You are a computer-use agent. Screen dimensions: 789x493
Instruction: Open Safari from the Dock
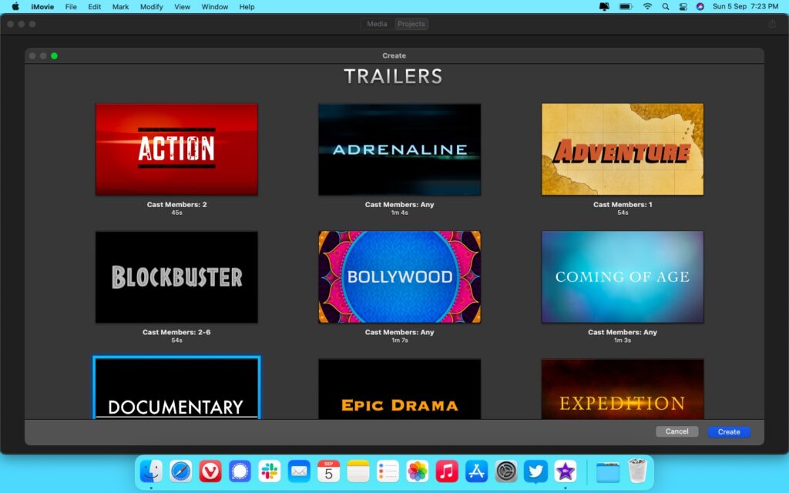[x=181, y=472]
